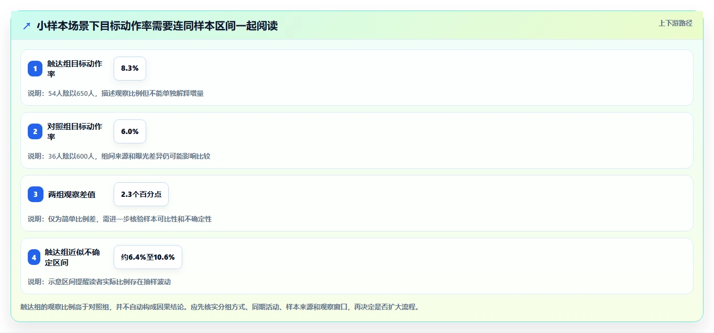Click the footer paragraph starting 触达组的观察比例
Viewport: 714px width, 333px height.
point(219,307)
